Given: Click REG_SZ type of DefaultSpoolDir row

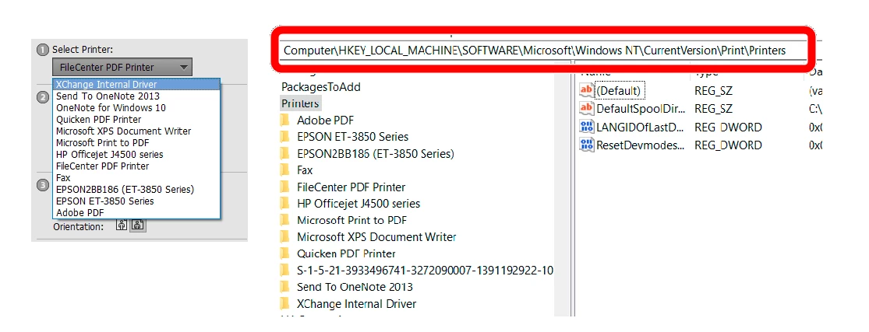Looking at the screenshot, I should click(713, 108).
